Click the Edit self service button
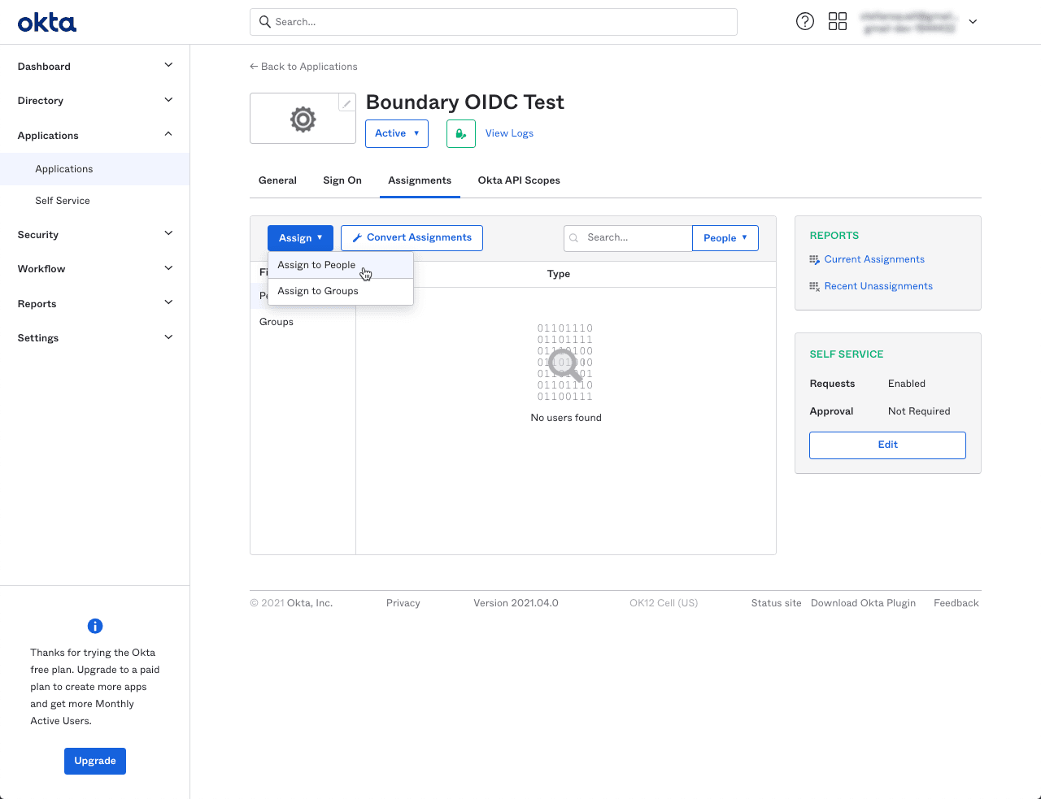The width and height of the screenshot is (1041, 799). [x=887, y=445]
